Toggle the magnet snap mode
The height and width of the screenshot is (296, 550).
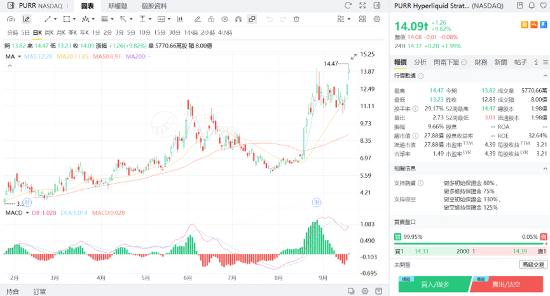[x=238, y=19]
